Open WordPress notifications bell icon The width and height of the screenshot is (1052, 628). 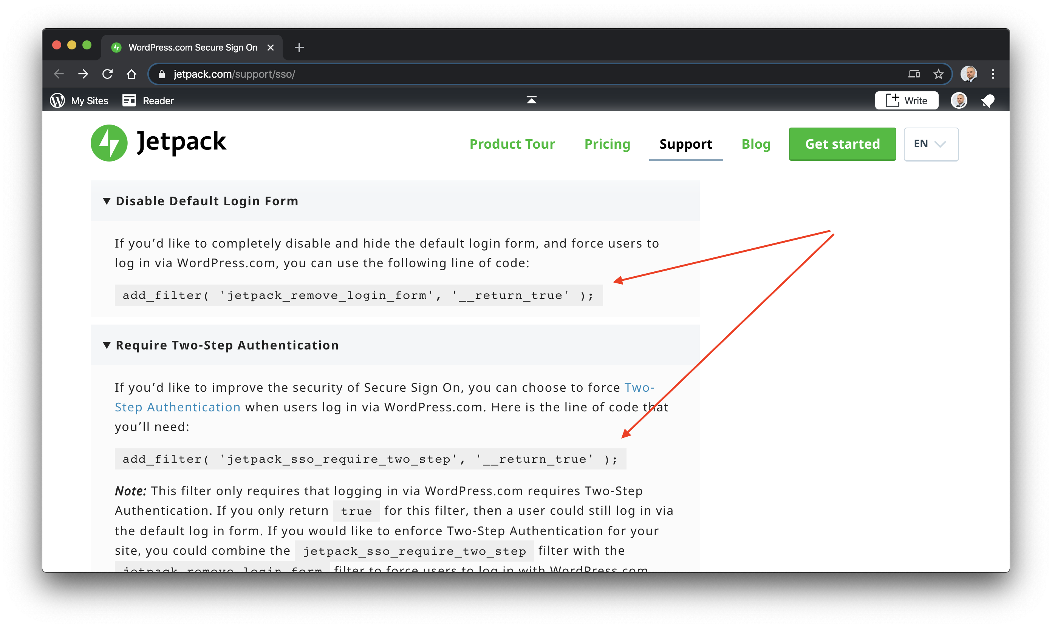pos(988,101)
